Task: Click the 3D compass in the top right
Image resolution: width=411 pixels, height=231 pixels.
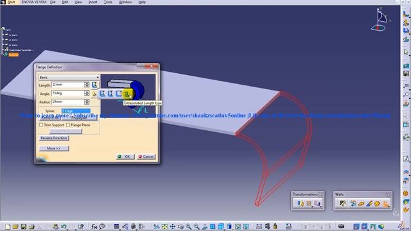Action: point(380,20)
